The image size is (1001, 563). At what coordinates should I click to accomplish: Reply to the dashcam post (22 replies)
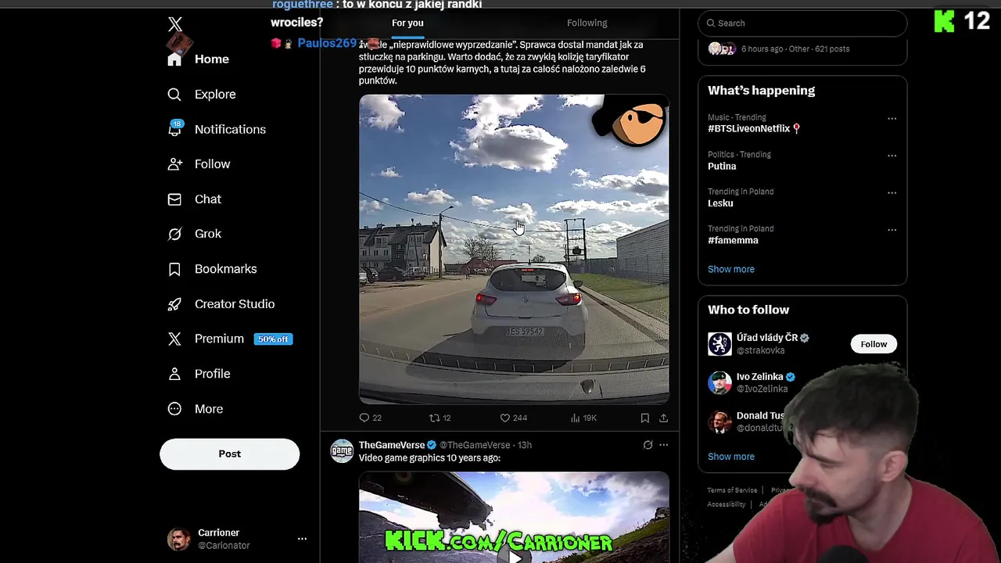370,418
